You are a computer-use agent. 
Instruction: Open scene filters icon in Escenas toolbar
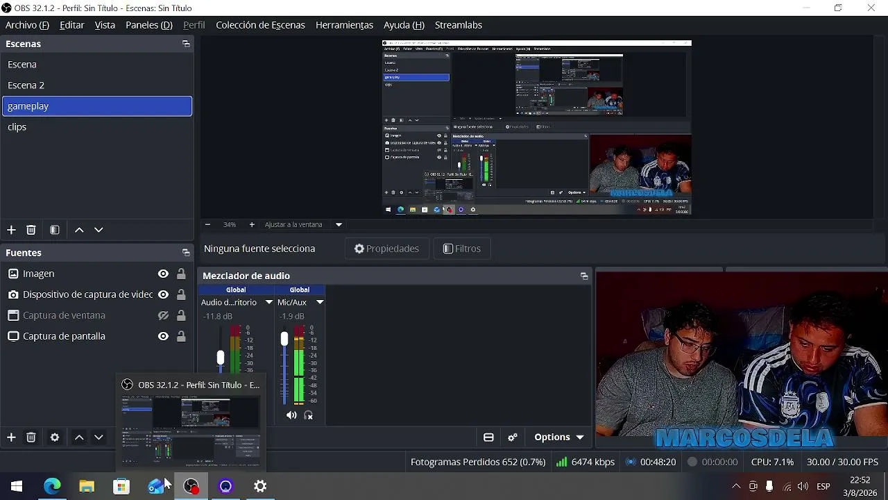click(55, 230)
